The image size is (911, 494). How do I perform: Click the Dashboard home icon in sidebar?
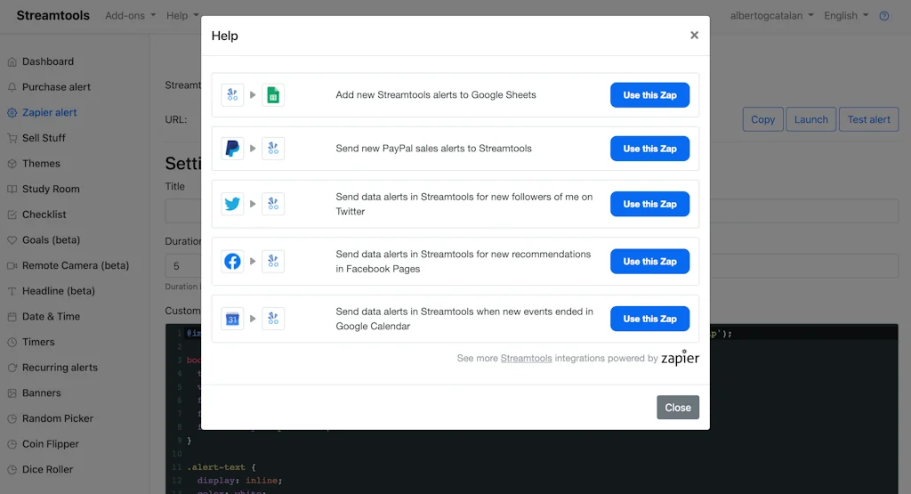pos(12,61)
